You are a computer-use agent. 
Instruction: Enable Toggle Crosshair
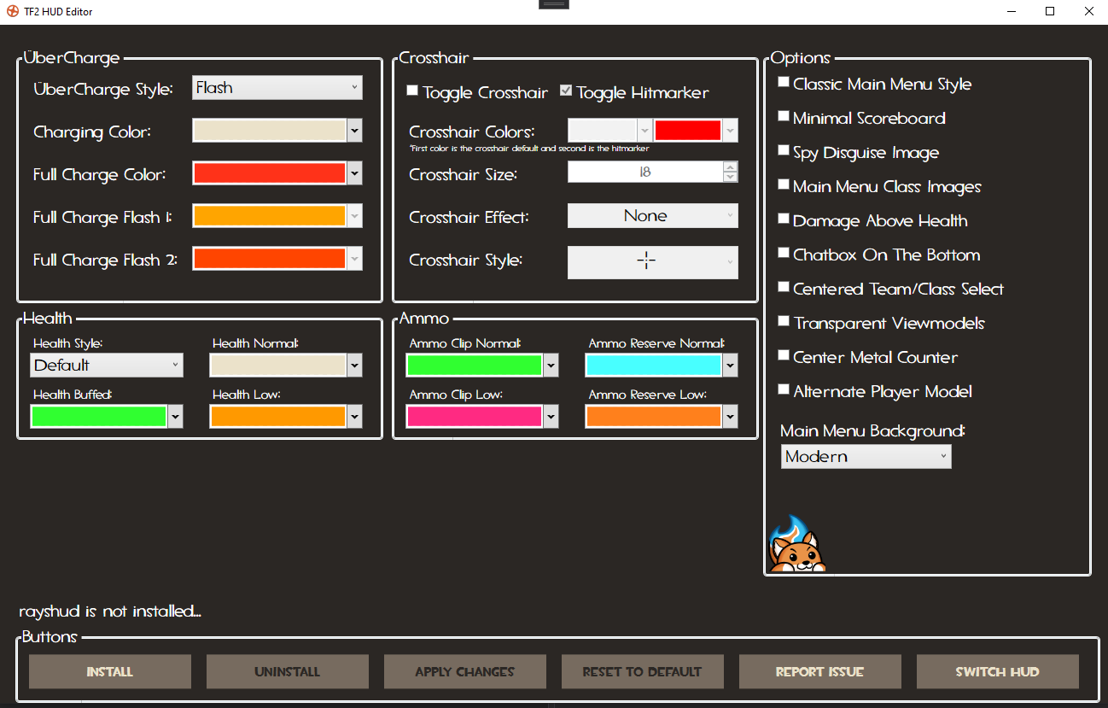[412, 90]
